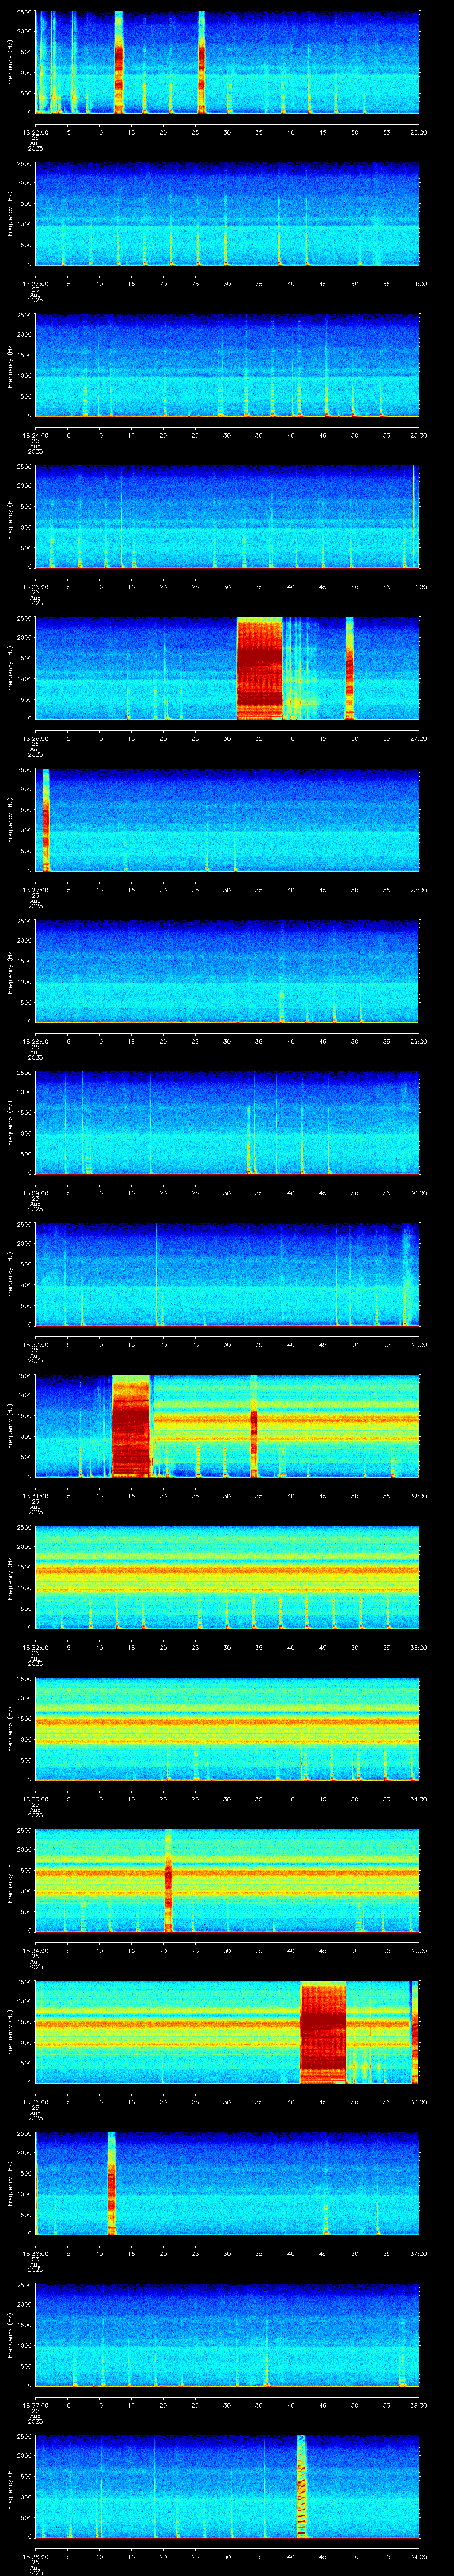This screenshot has width=454, height=2576.
Task: Click the "18:32:00" start time label
Action: (x=35, y=1647)
